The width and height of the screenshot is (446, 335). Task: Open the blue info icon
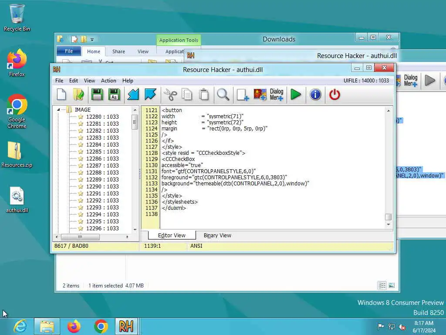pyautogui.click(x=315, y=95)
